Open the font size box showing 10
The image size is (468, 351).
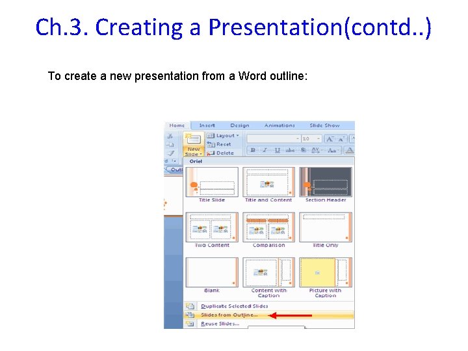[x=311, y=139]
